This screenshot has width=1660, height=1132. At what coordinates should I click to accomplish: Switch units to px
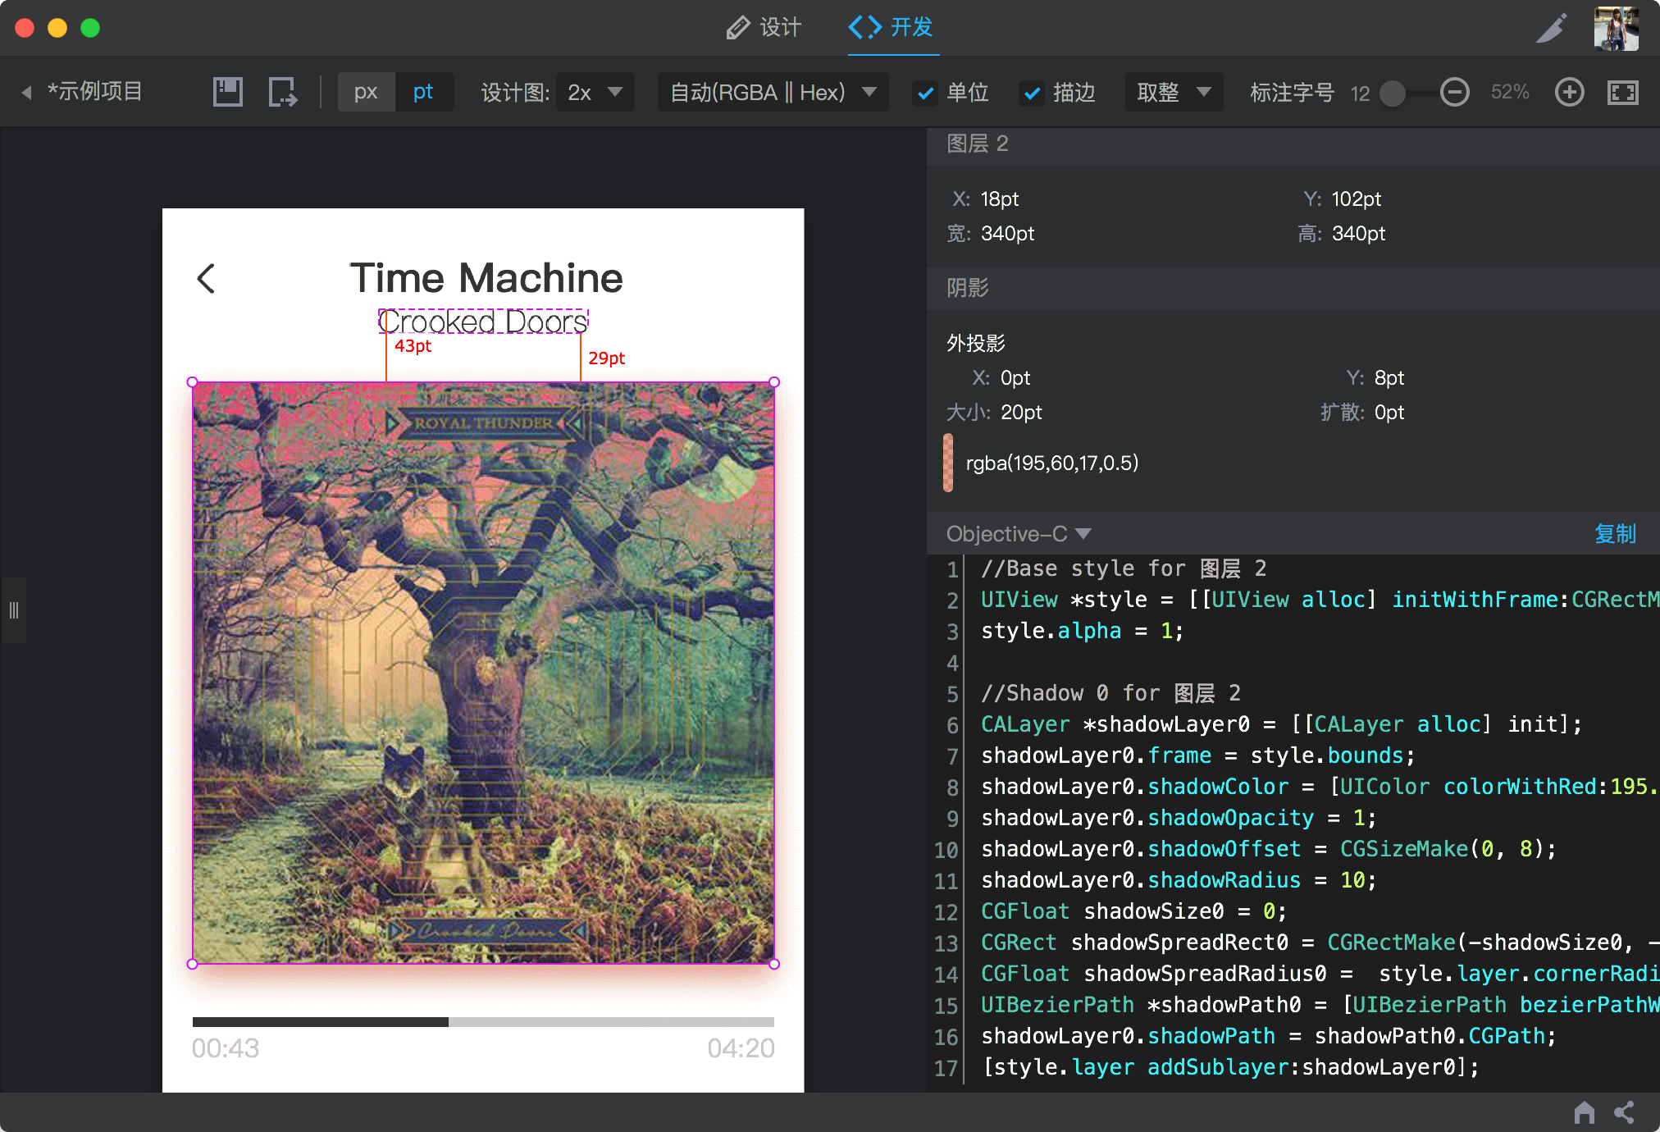point(366,92)
